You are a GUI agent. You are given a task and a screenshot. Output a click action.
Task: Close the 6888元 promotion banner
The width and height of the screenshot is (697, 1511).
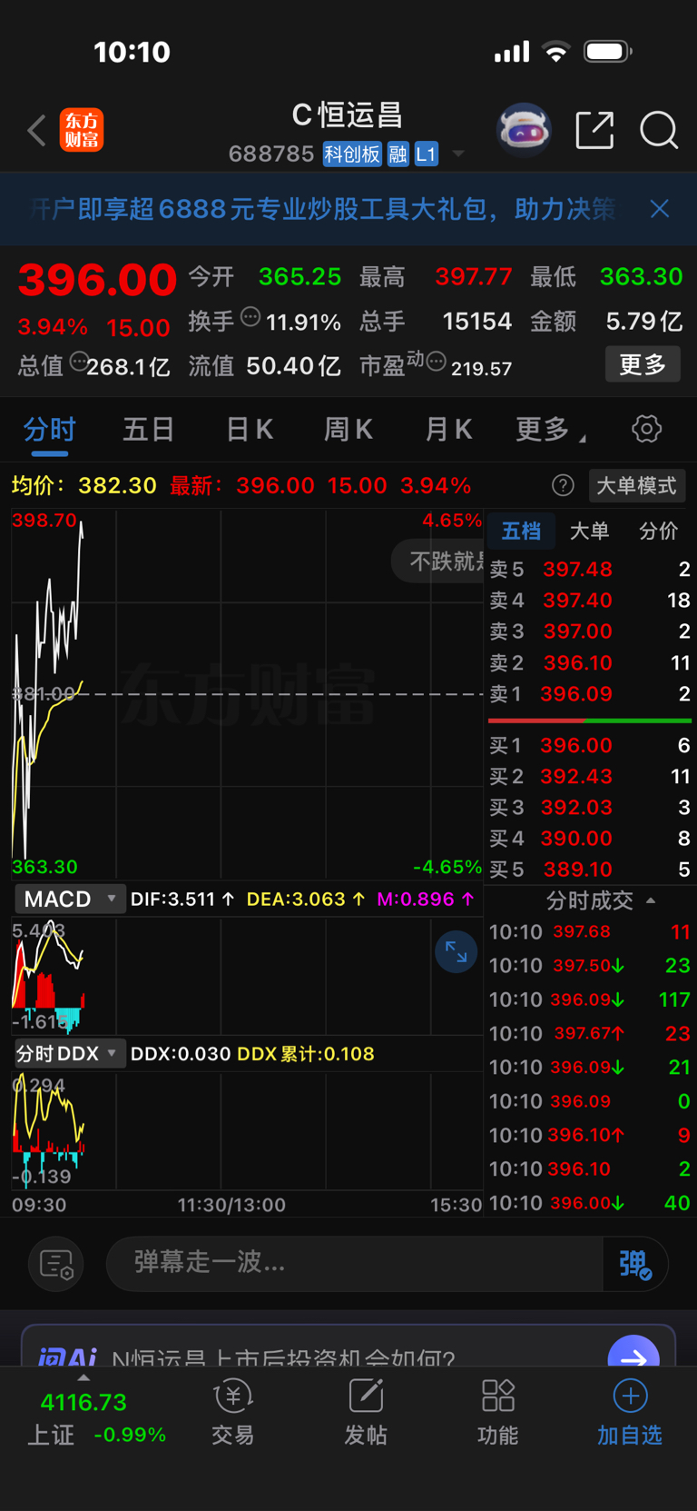click(x=660, y=209)
